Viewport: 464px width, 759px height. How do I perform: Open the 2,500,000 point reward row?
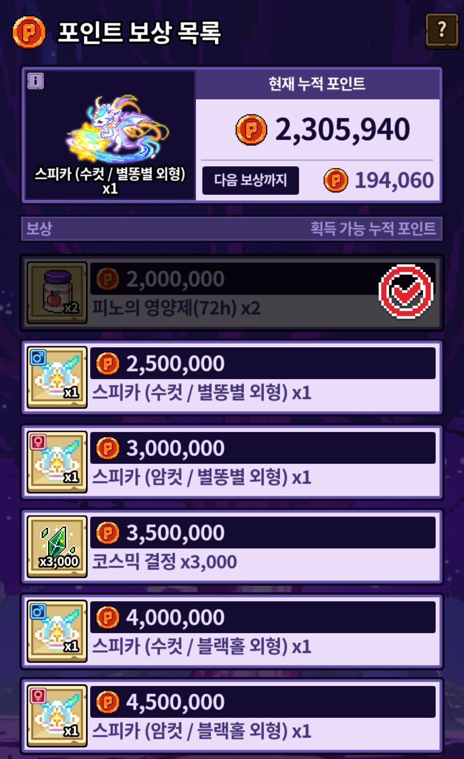tap(232, 377)
